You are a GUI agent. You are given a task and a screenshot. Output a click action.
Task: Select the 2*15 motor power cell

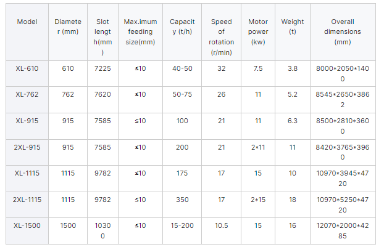257,200
